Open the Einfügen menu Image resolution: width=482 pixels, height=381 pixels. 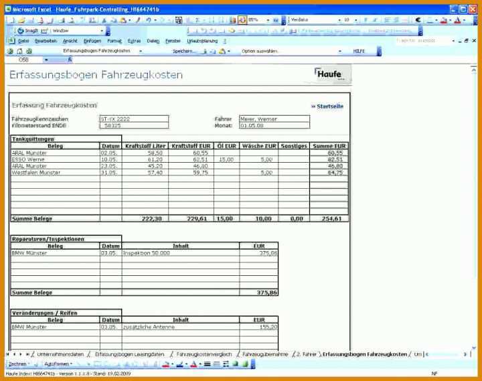(x=92, y=41)
